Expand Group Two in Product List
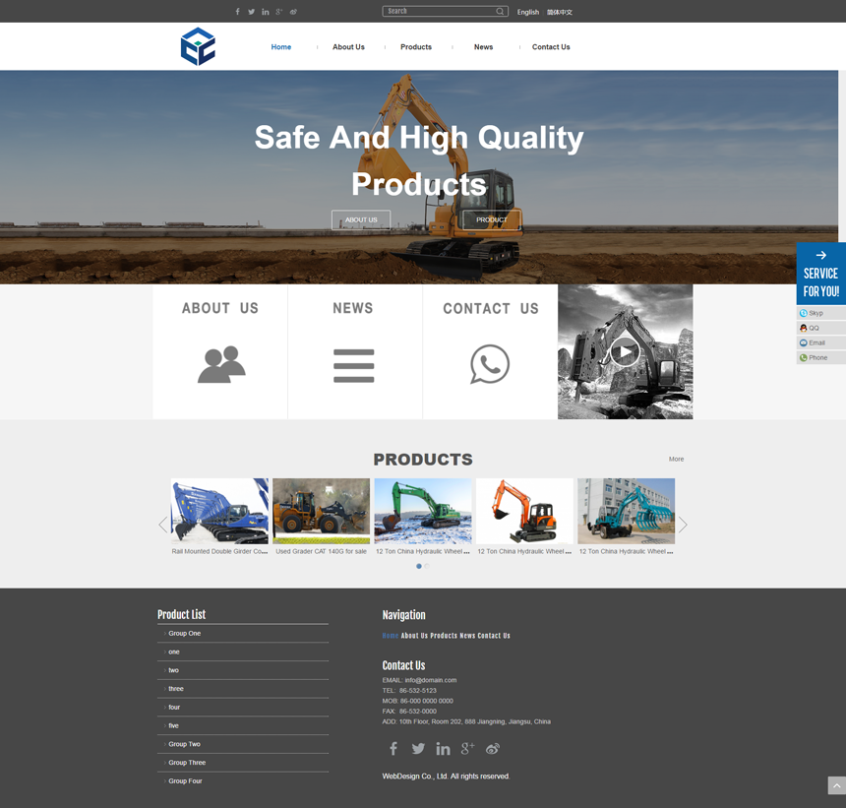 pos(184,744)
